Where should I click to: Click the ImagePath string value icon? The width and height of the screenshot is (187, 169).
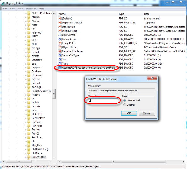pyautogui.click(x=60, y=43)
